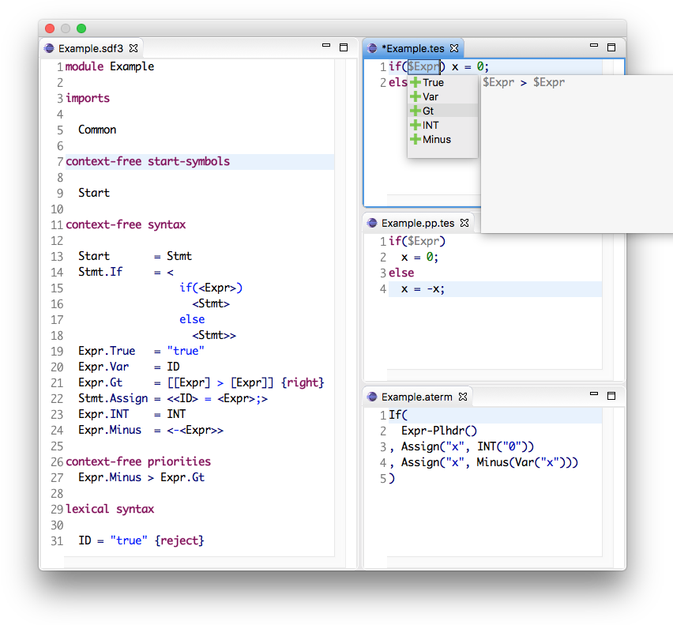Click the Example.pp.tes tab file icon
This screenshot has width=673, height=625.
click(x=373, y=223)
